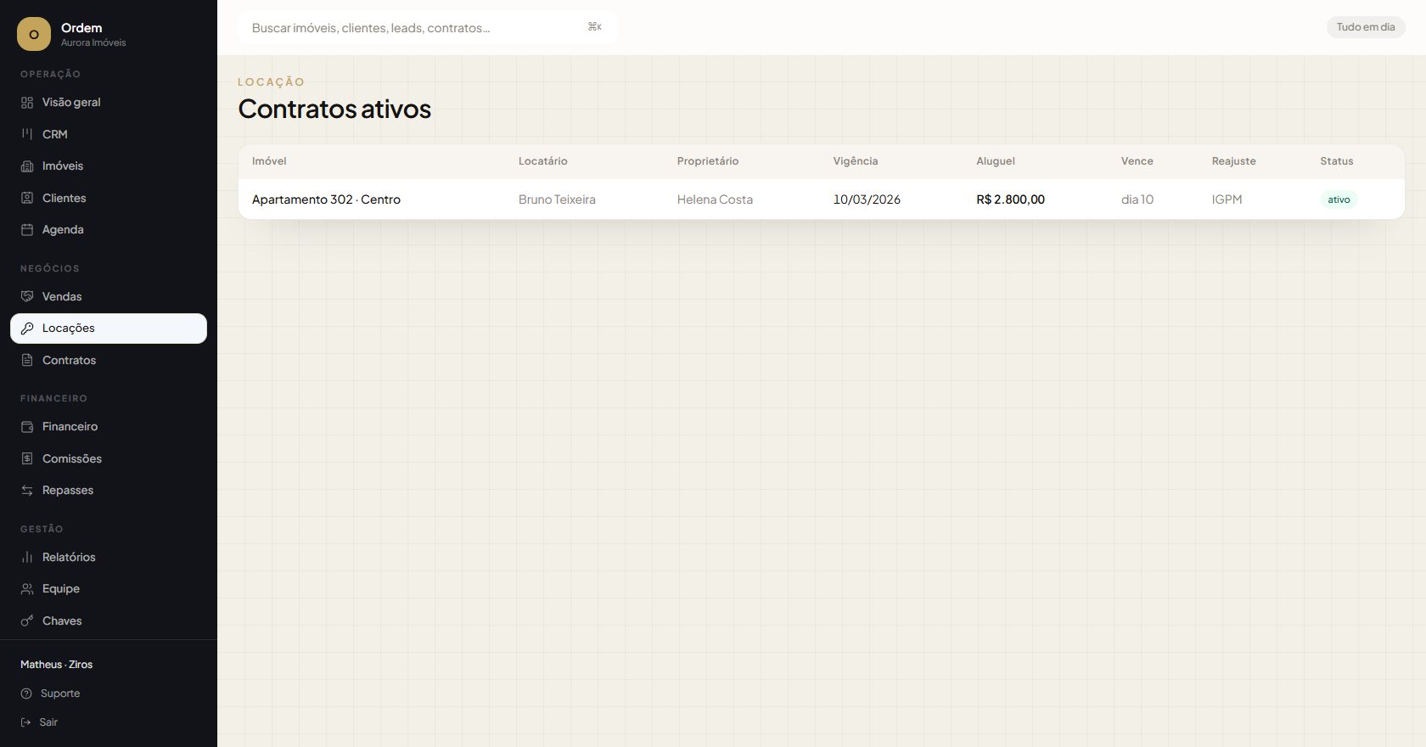Viewport: 1426px width, 747px height.
Task: Click the Repasses arrows icon
Action: [27, 491]
